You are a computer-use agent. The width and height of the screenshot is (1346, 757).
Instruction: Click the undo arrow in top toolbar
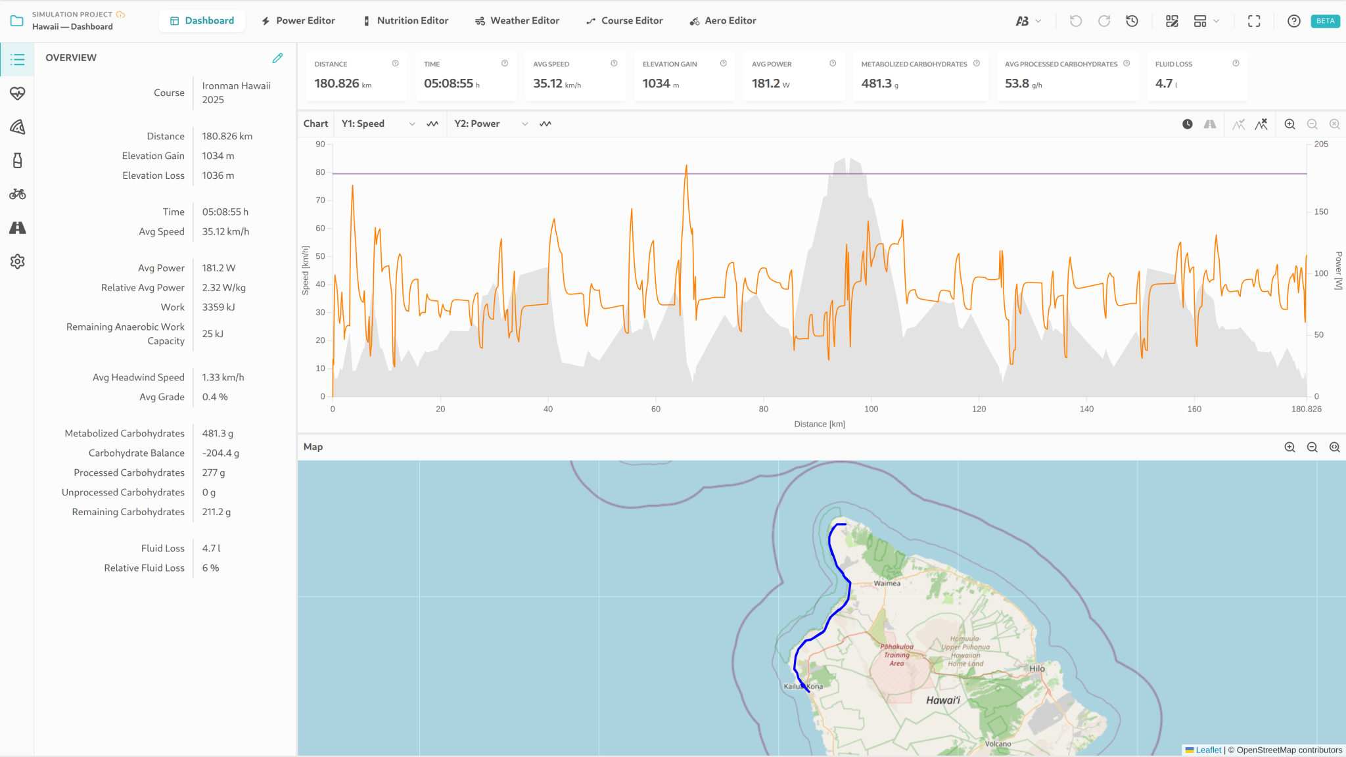tap(1076, 21)
